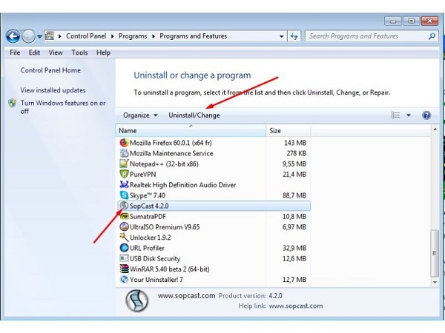
Task: Select the Notepad++ program icon
Action: (x=124, y=164)
